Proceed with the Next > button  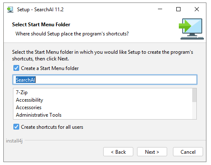click(x=152, y=152)
